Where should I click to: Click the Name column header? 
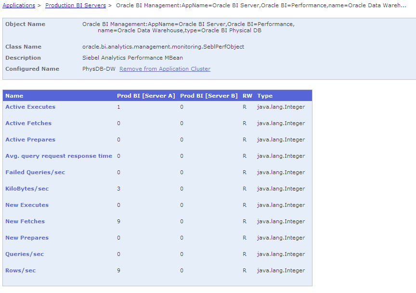[14, 96]
